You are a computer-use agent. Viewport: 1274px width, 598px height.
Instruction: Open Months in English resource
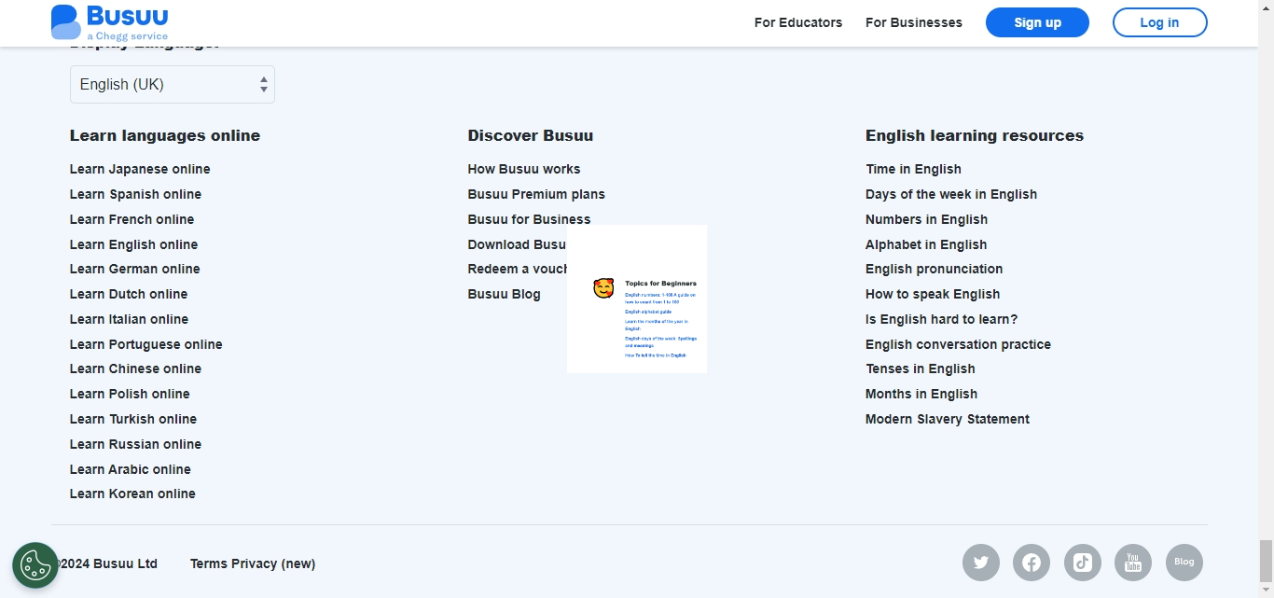click(921, 394)
